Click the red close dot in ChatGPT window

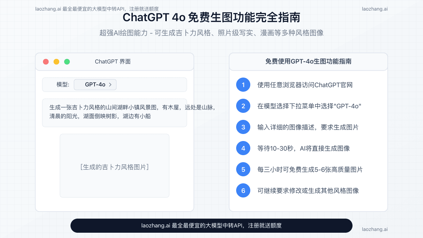[46, 62]
